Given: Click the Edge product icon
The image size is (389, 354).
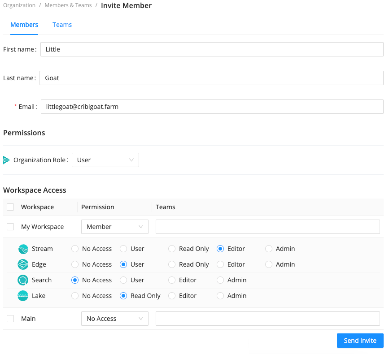Looking at the screenshot, I should pos(23,265).
